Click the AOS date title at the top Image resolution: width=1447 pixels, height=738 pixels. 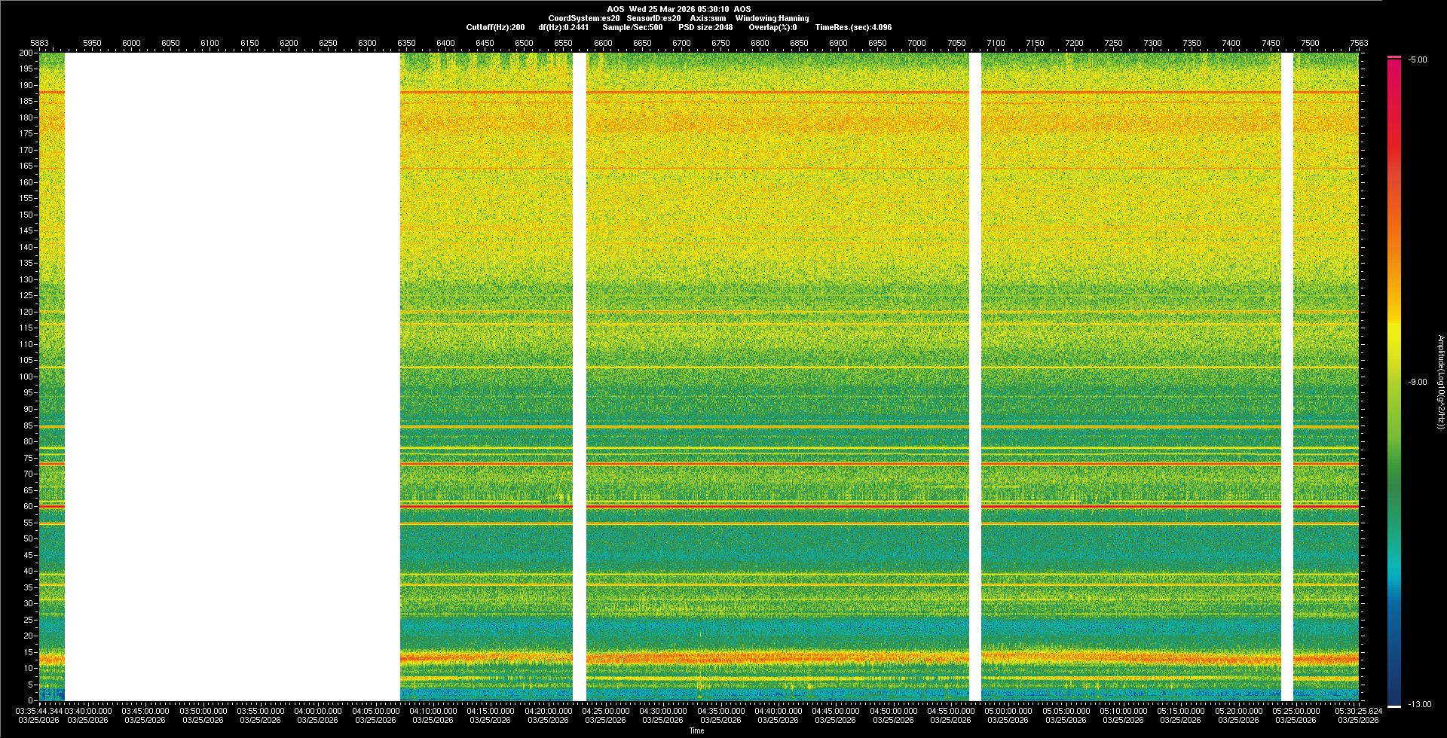(x=678, y=9)
